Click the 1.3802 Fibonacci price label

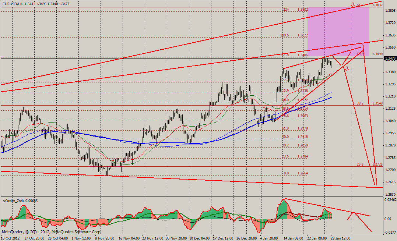point(303,10)
